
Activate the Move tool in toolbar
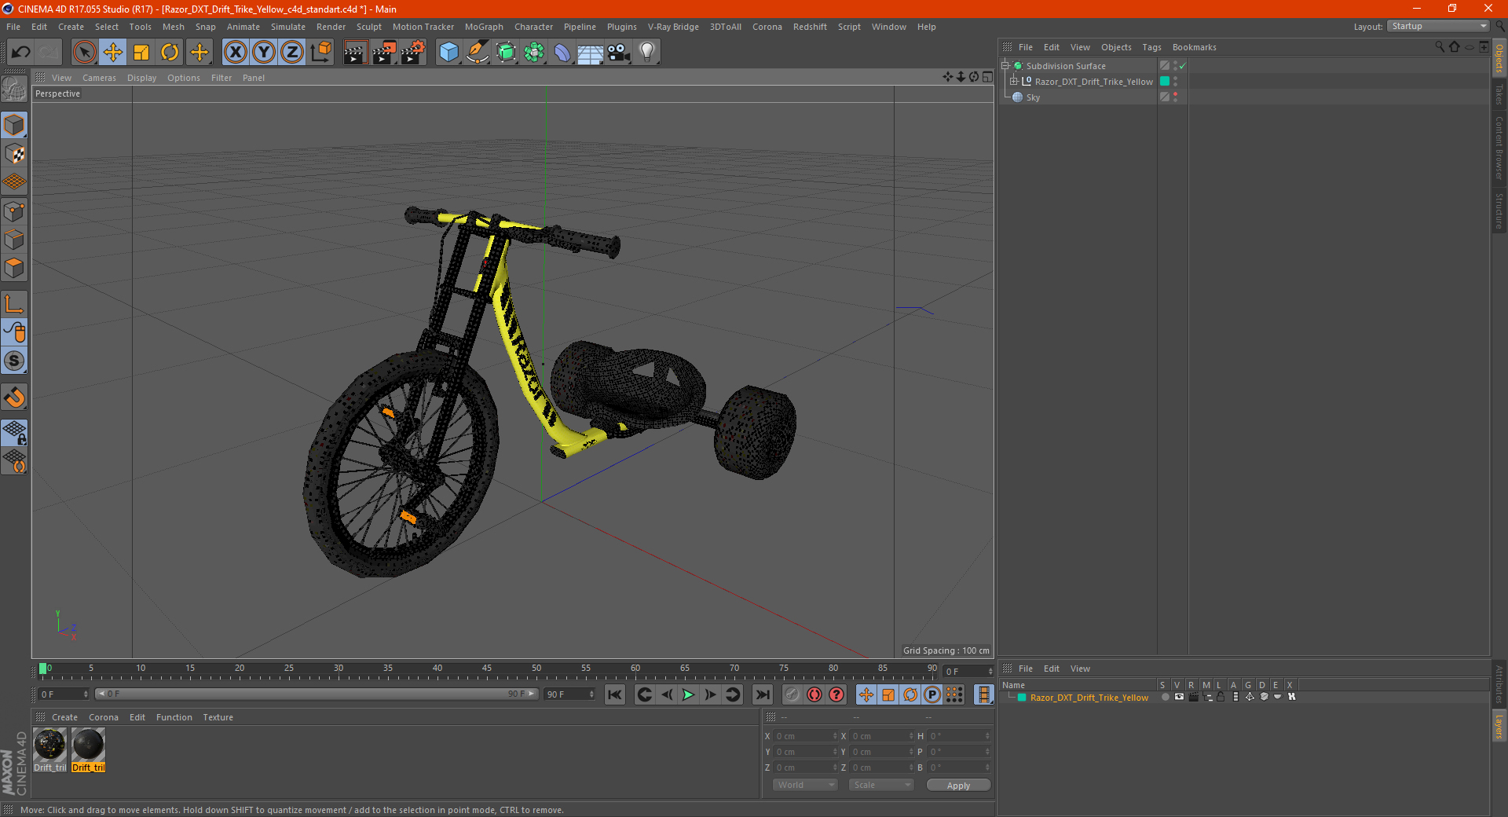[x=113, y=53]
